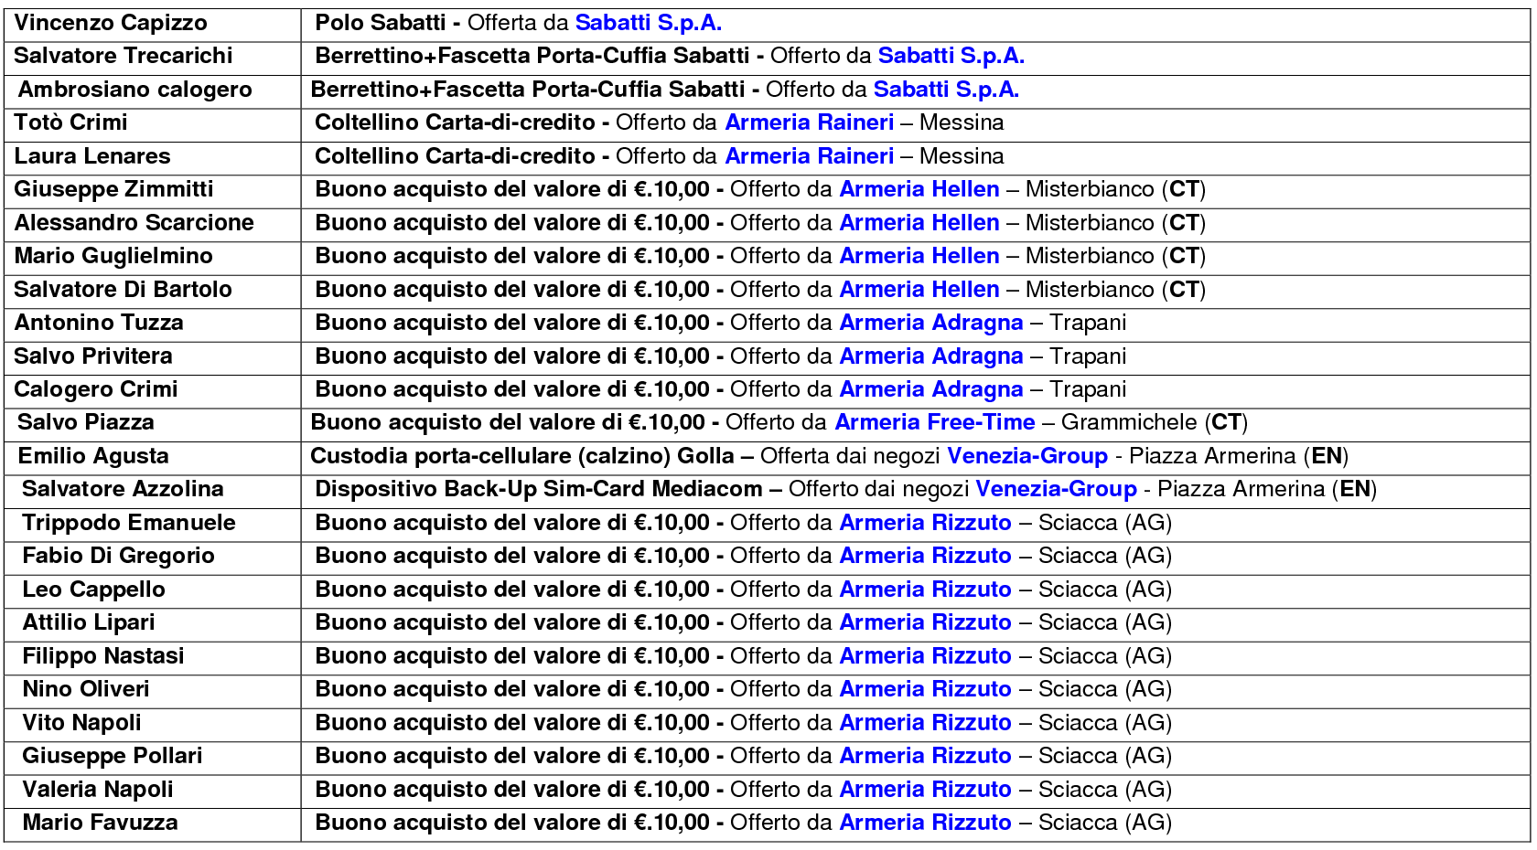Viewport: 1537px width, 850px height.
Task: Click Sabatti S.p.A. link in Vincenzo Capizzo row
Action: pos(648,23)
